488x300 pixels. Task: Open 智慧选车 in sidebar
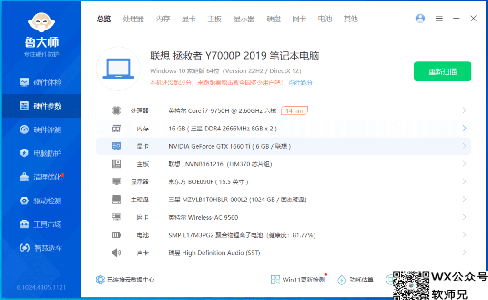point(41,248)
